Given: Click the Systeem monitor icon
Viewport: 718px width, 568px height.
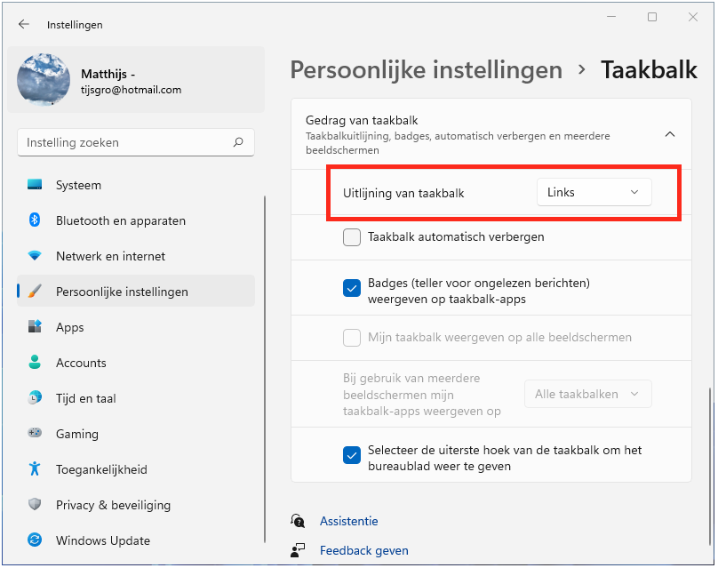Looking at the screenshot, I should [35, 185].
